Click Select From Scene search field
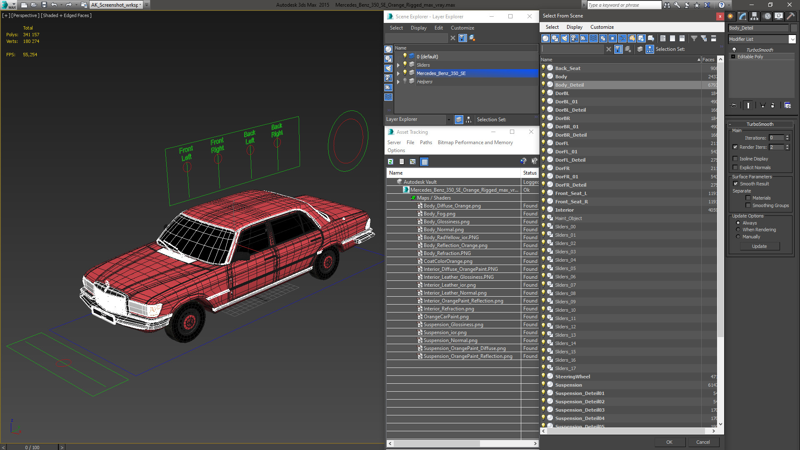The height and width of the screenshot is (450, 800). click(572, 49)
